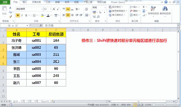Decrease decimal places
Image resolution: width=181 pixels, height=107 pixels.
point(98,17)
